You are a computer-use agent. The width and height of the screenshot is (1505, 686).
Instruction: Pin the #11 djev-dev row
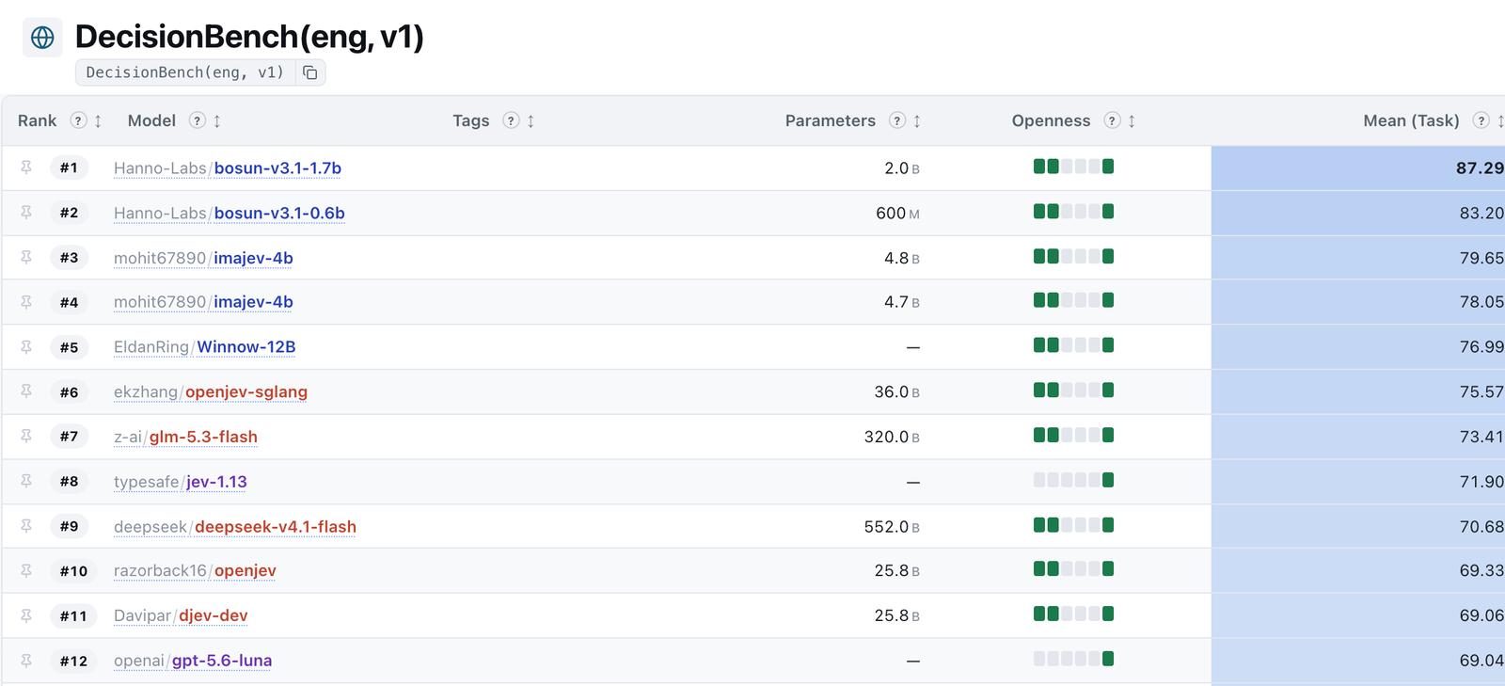26,615
